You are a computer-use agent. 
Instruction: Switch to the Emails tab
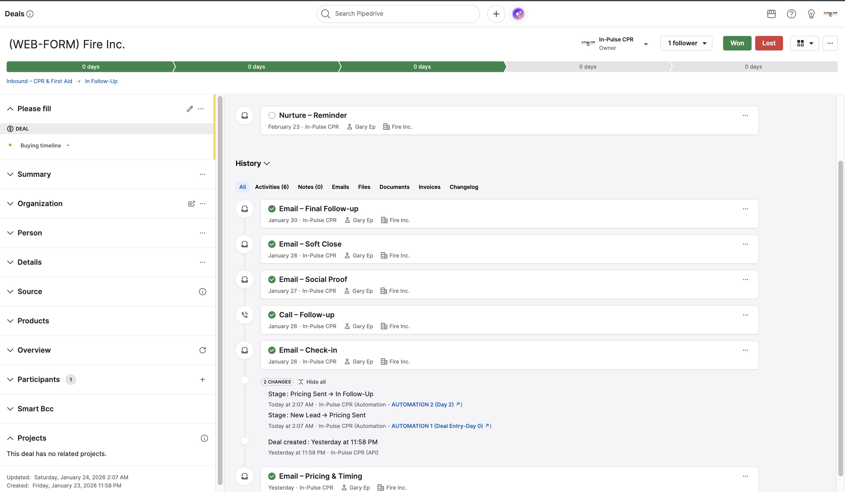(x=340, y=187)
